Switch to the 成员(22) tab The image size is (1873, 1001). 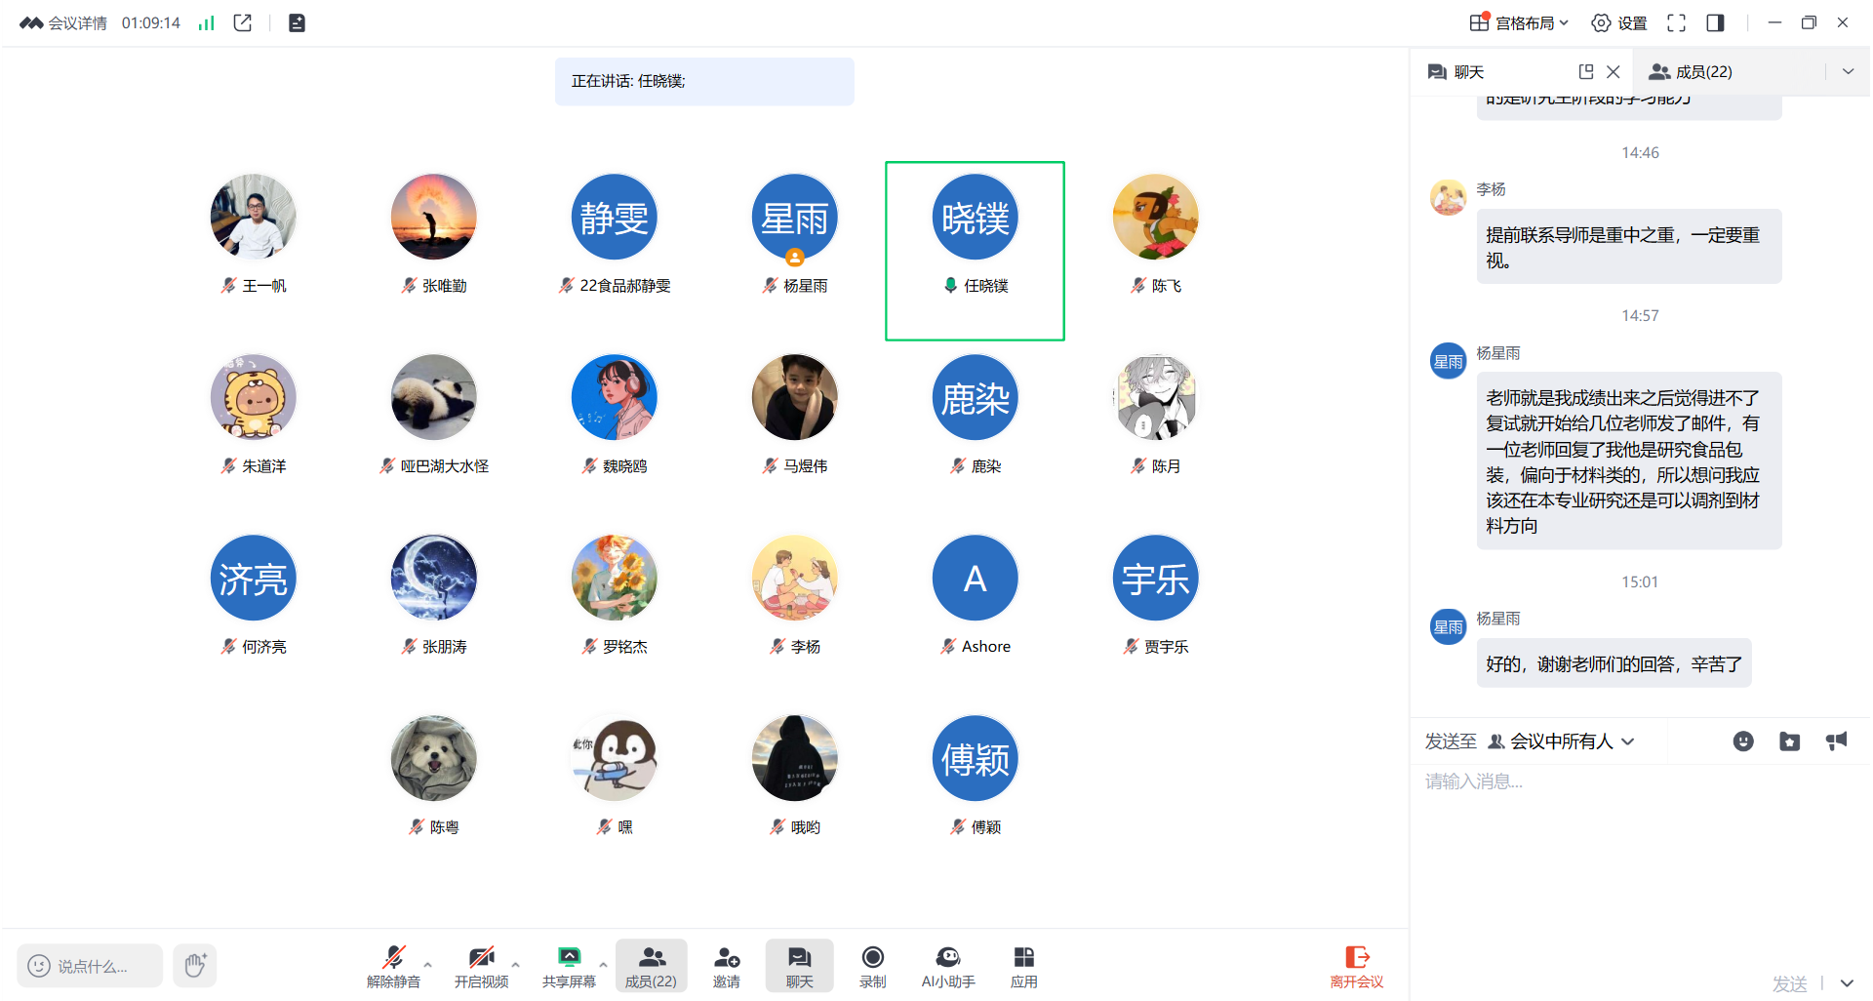coord(1691,72)
